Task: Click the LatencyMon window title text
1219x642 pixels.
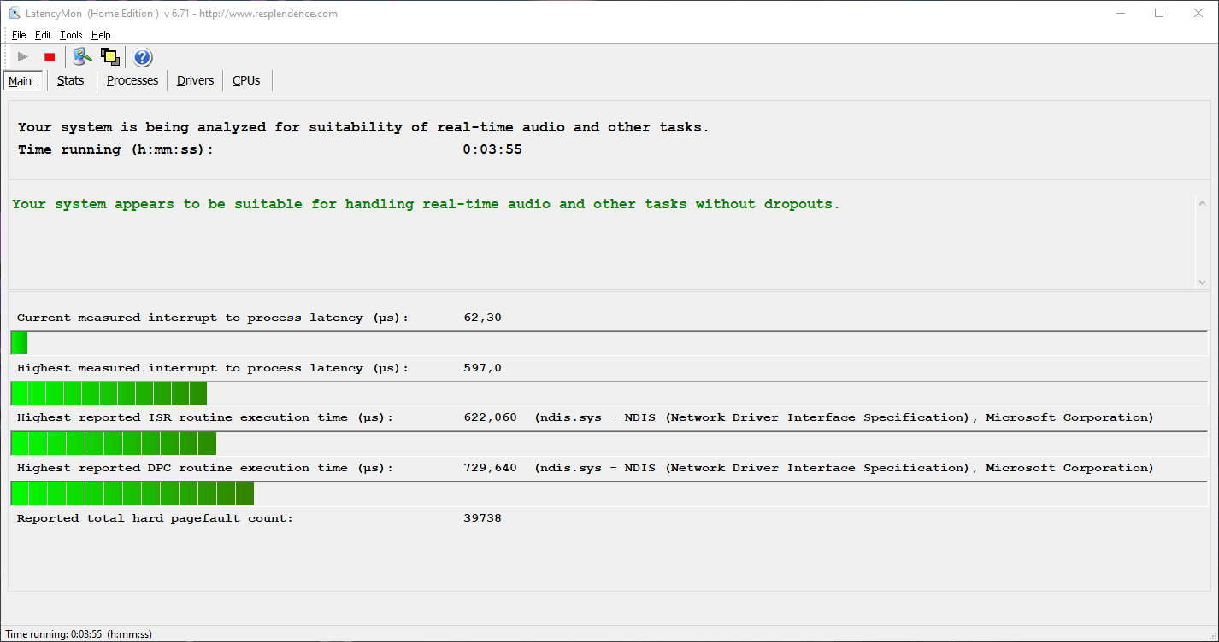Action: coord(181,13)
